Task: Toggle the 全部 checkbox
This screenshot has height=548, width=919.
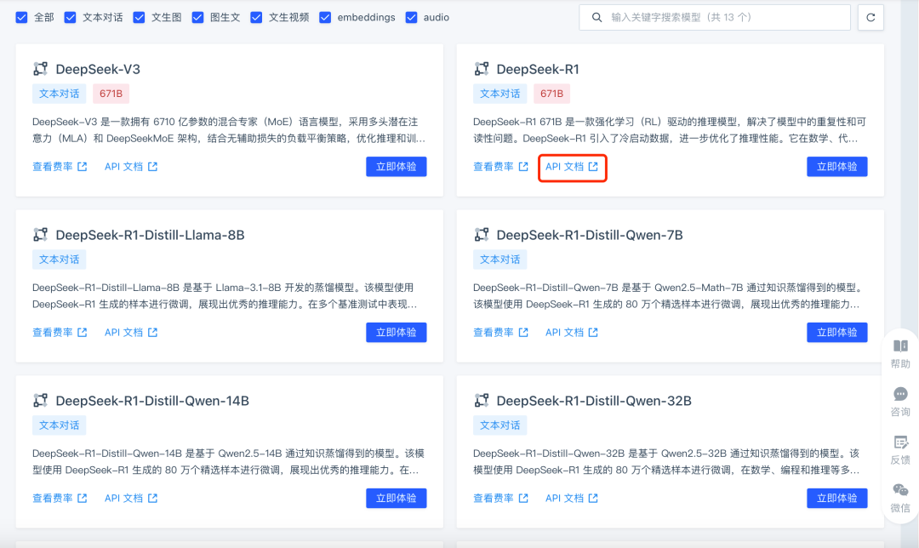Action: tap(21, 18)
